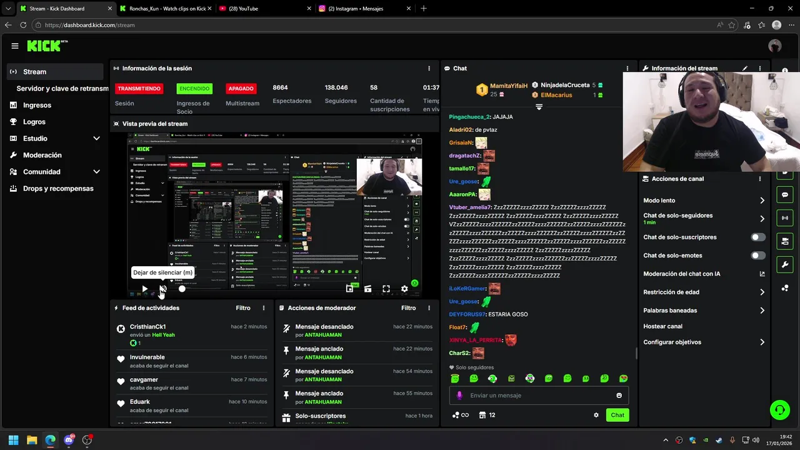Enter fullscreen on stream preview

386,289
